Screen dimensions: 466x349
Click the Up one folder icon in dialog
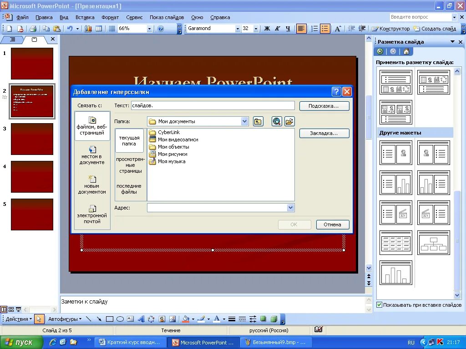pyautogui.click(x=258, y=121)
